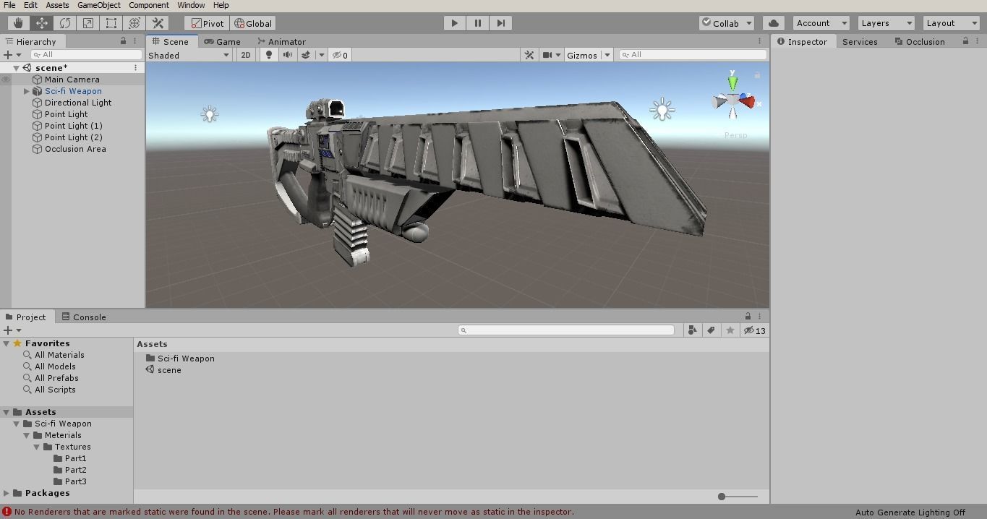Screen dimensions: 987x519
Task: Save search to favorites star
Action: click(730, 330)
